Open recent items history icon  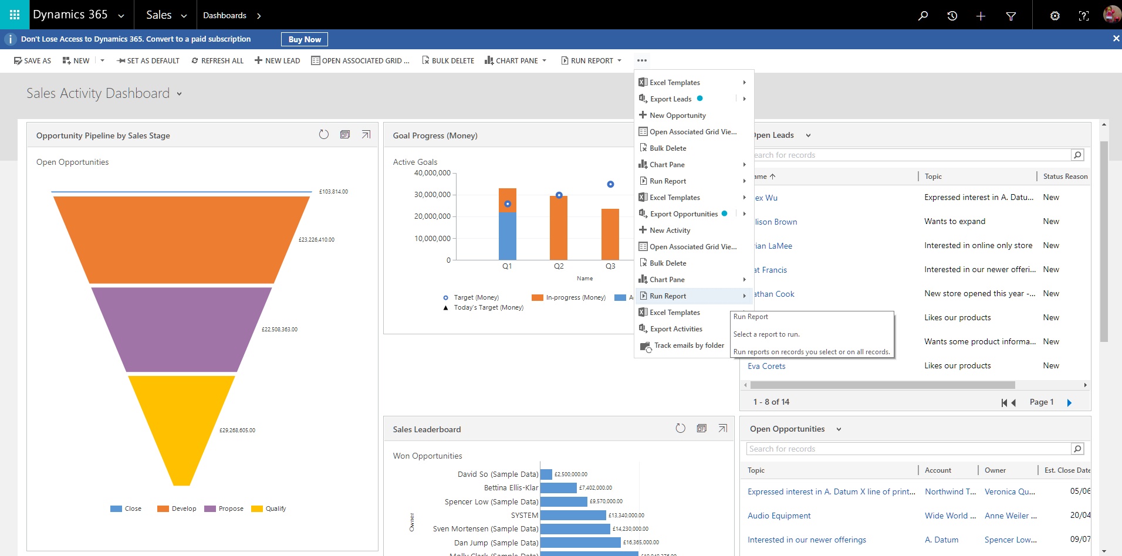coord(952,16)
